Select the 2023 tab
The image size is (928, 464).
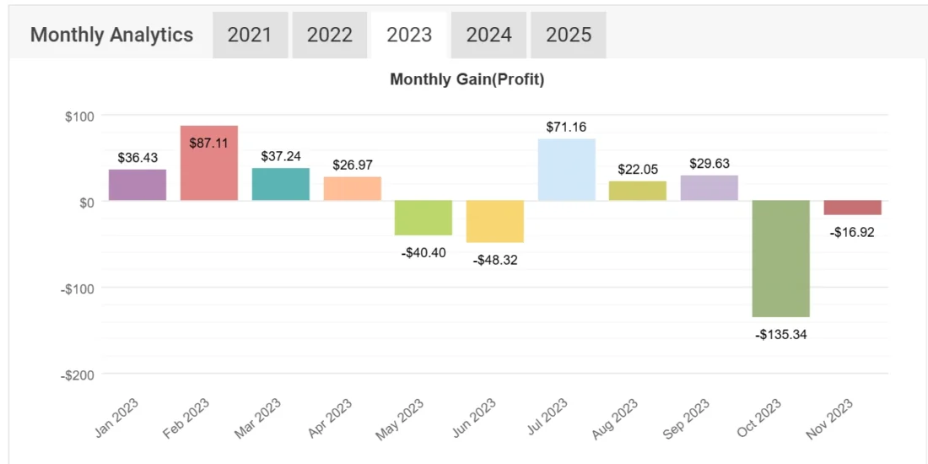409,35
